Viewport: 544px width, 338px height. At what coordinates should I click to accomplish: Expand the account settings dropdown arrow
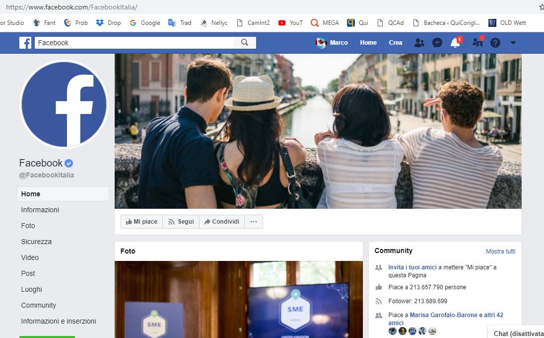(x=513, y=43)
